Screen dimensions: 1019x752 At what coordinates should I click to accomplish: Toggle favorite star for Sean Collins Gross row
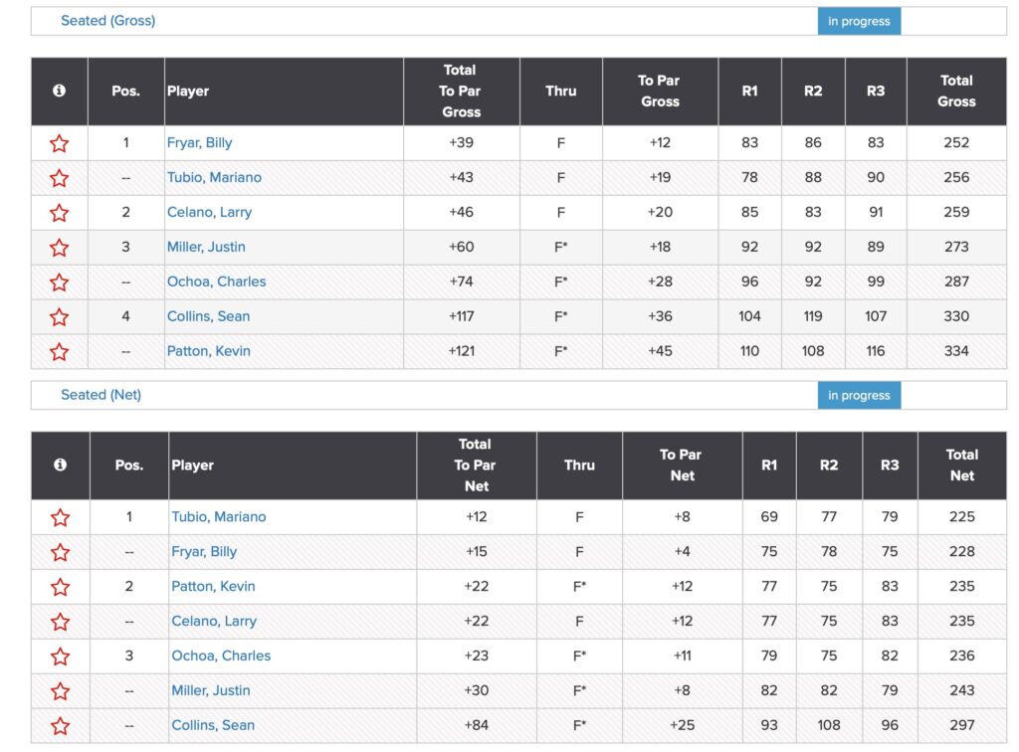point(60,317)
